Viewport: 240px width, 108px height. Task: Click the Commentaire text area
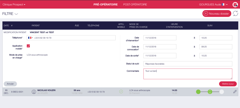point(188,74)
